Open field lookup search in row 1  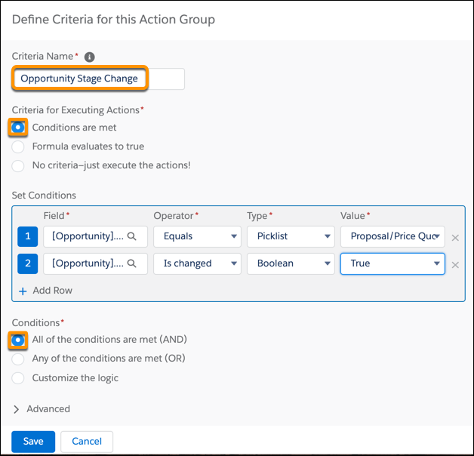pyautogui.click(x=132, y=236)
